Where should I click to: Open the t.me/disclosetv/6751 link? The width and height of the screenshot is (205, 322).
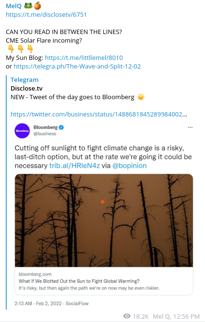tap(46, 14)
